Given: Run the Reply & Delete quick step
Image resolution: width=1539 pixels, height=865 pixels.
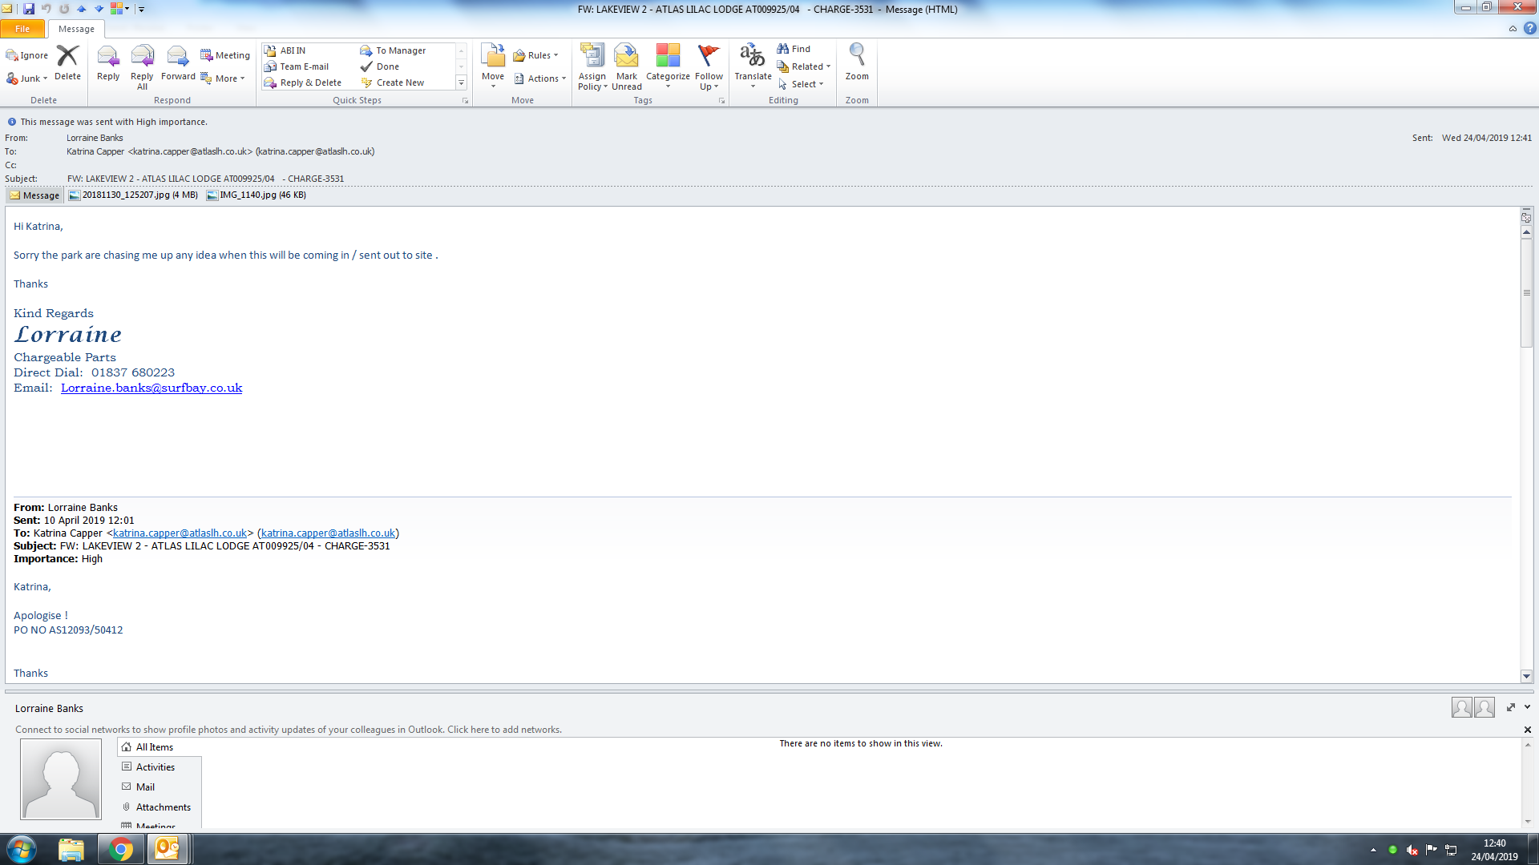Looking at the screenshot, I should pos(310,82).
